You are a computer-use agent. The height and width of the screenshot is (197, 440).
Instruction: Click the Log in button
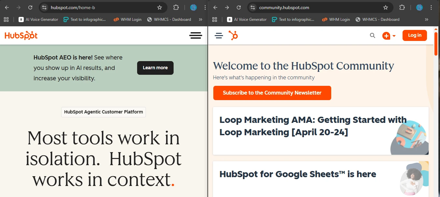coord(415,35)
